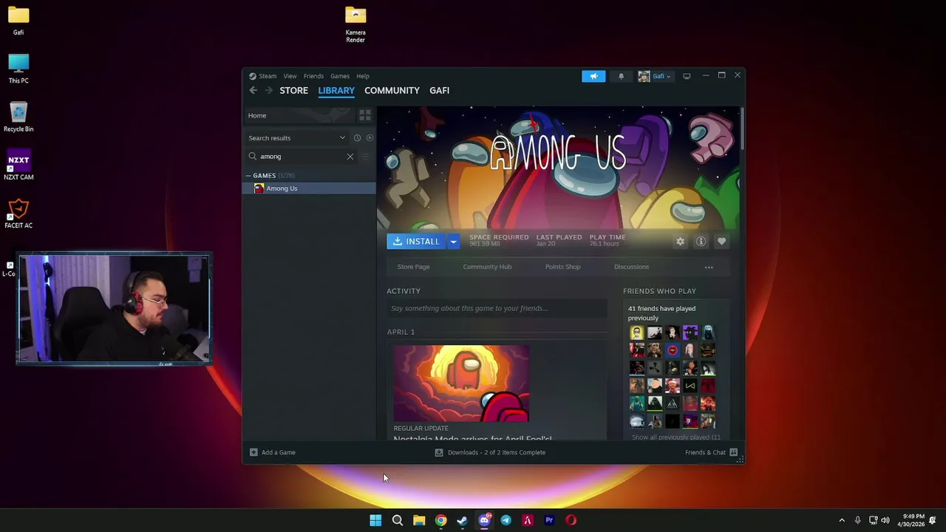Screen dimensions: 946x532
Task: Open the Friends & Chat icon
Action: click(733, 452)
